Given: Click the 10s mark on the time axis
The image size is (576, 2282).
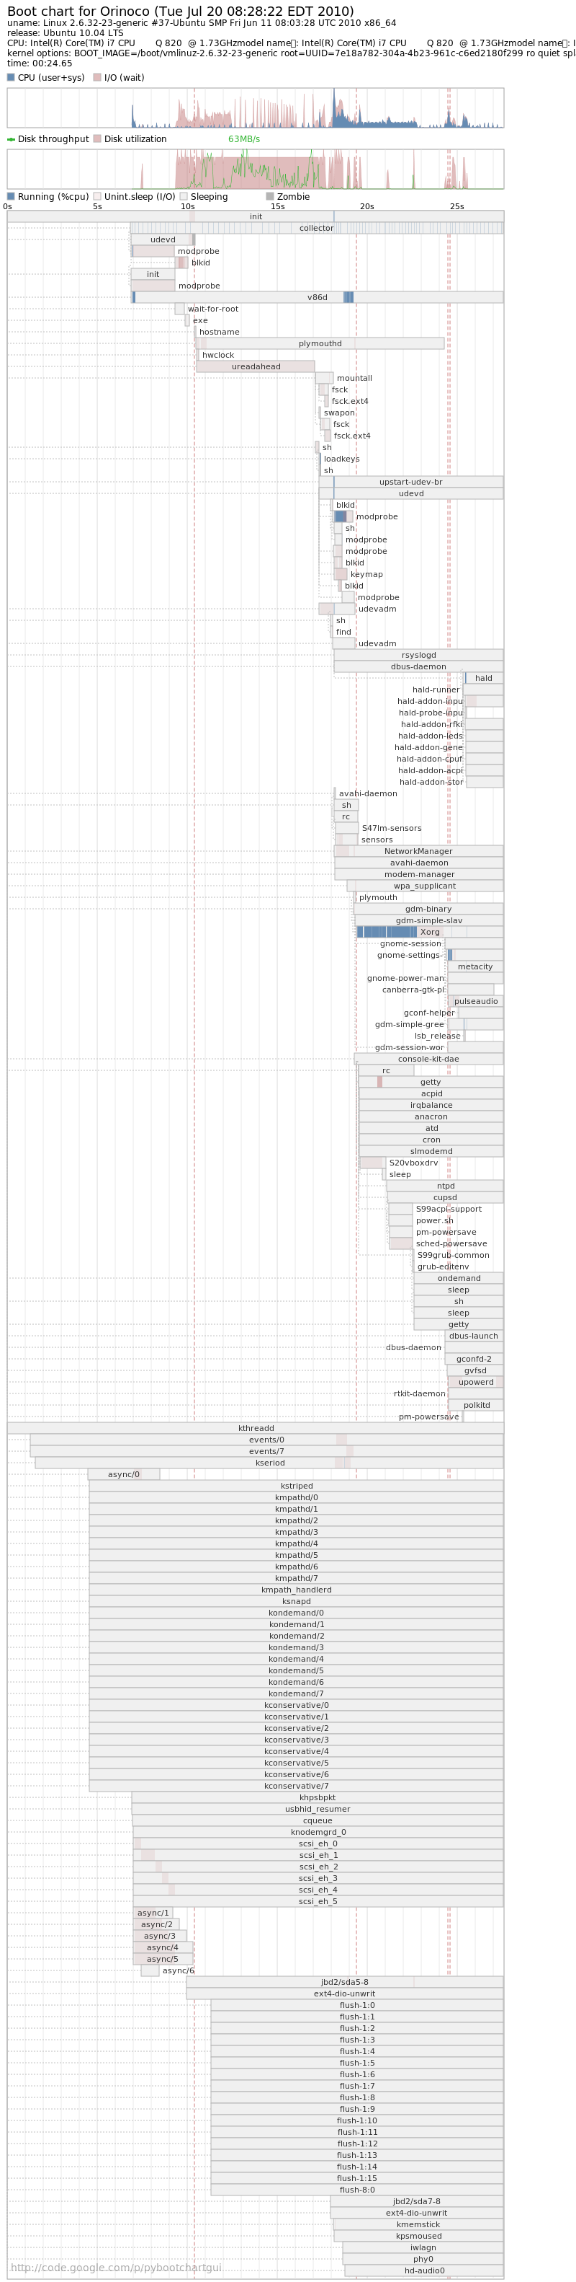Looking at the screenshot, I should [x=188, y=206].
